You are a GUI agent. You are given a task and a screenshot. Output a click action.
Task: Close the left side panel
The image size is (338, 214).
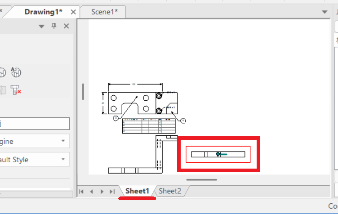66,27
